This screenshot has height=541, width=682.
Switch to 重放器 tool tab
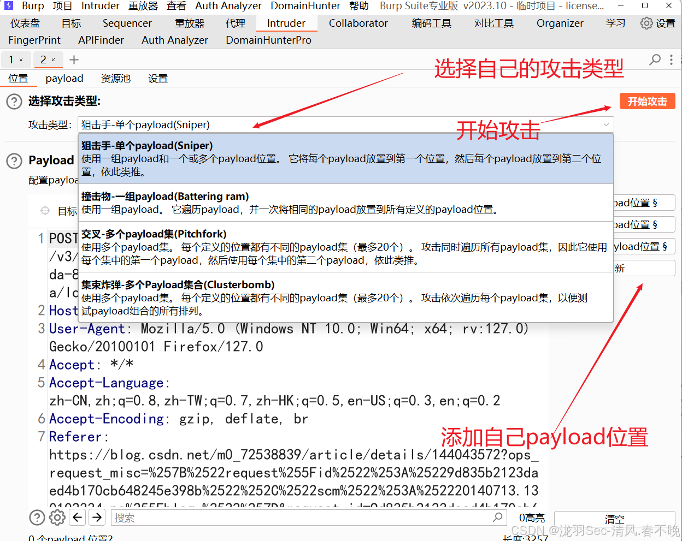[190, 23]
